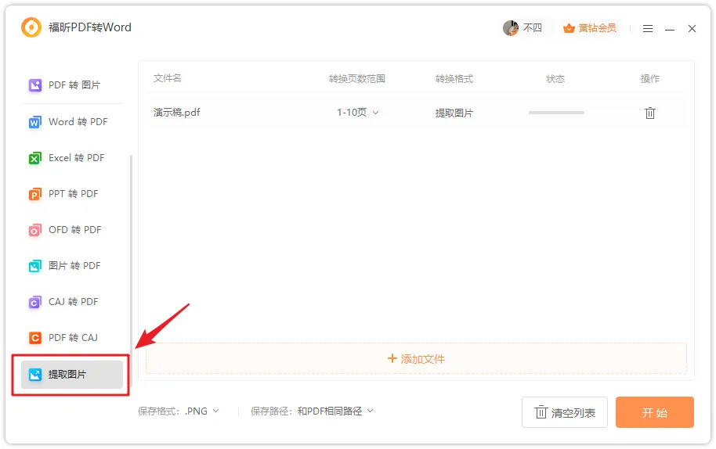Click the trash icon in 清空列表 button
Screen dimensions: 716x449
click(x=541, y=412)
